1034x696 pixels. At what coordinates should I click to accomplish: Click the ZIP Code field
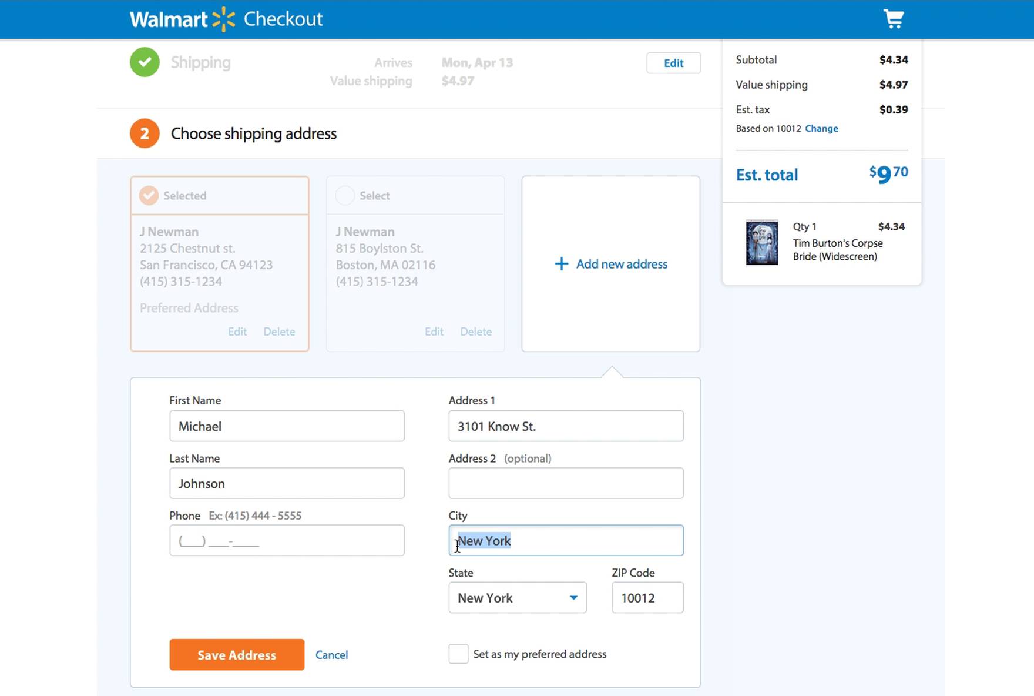pos(647,597)
